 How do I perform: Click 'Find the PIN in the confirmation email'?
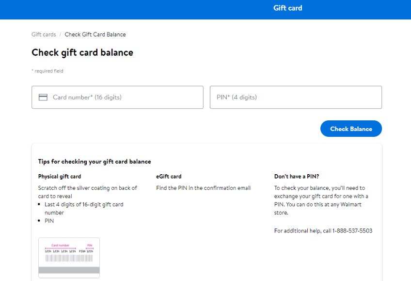[x=204, y=188]
